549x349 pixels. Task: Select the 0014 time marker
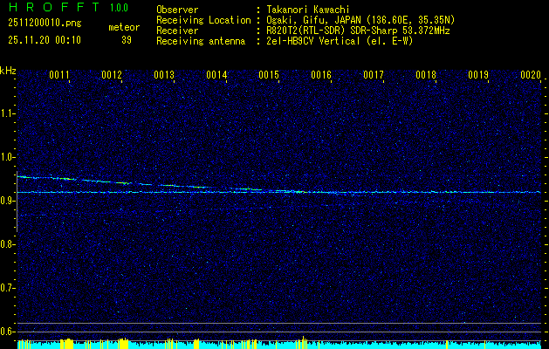tap(216, 76)
